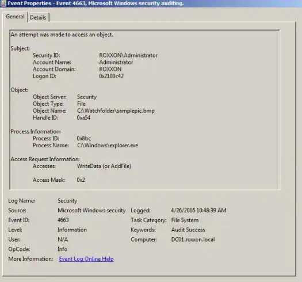Click the Account Domain: label
302x282 pixels.
[54, 69]
